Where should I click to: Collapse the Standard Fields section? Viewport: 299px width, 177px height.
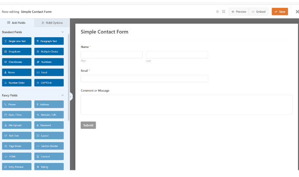pos(62,32)
